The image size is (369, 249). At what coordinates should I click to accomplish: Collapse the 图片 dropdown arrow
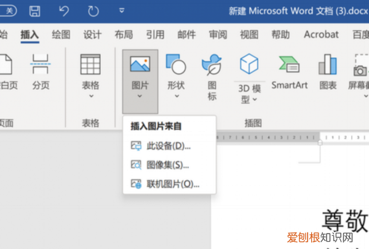[x=140, y=96]
